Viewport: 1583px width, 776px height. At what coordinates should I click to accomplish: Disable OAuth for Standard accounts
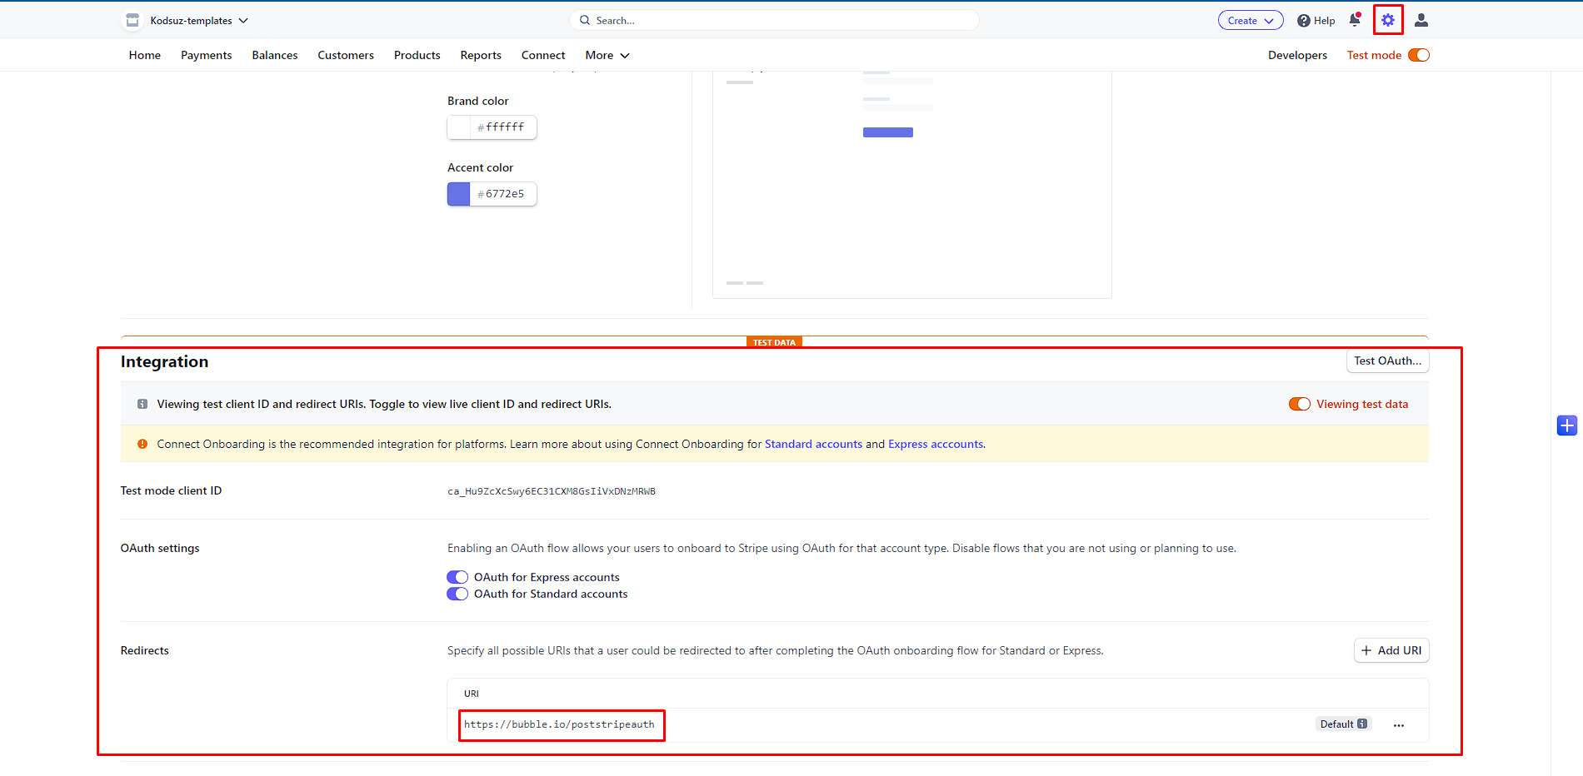point(457,594)
